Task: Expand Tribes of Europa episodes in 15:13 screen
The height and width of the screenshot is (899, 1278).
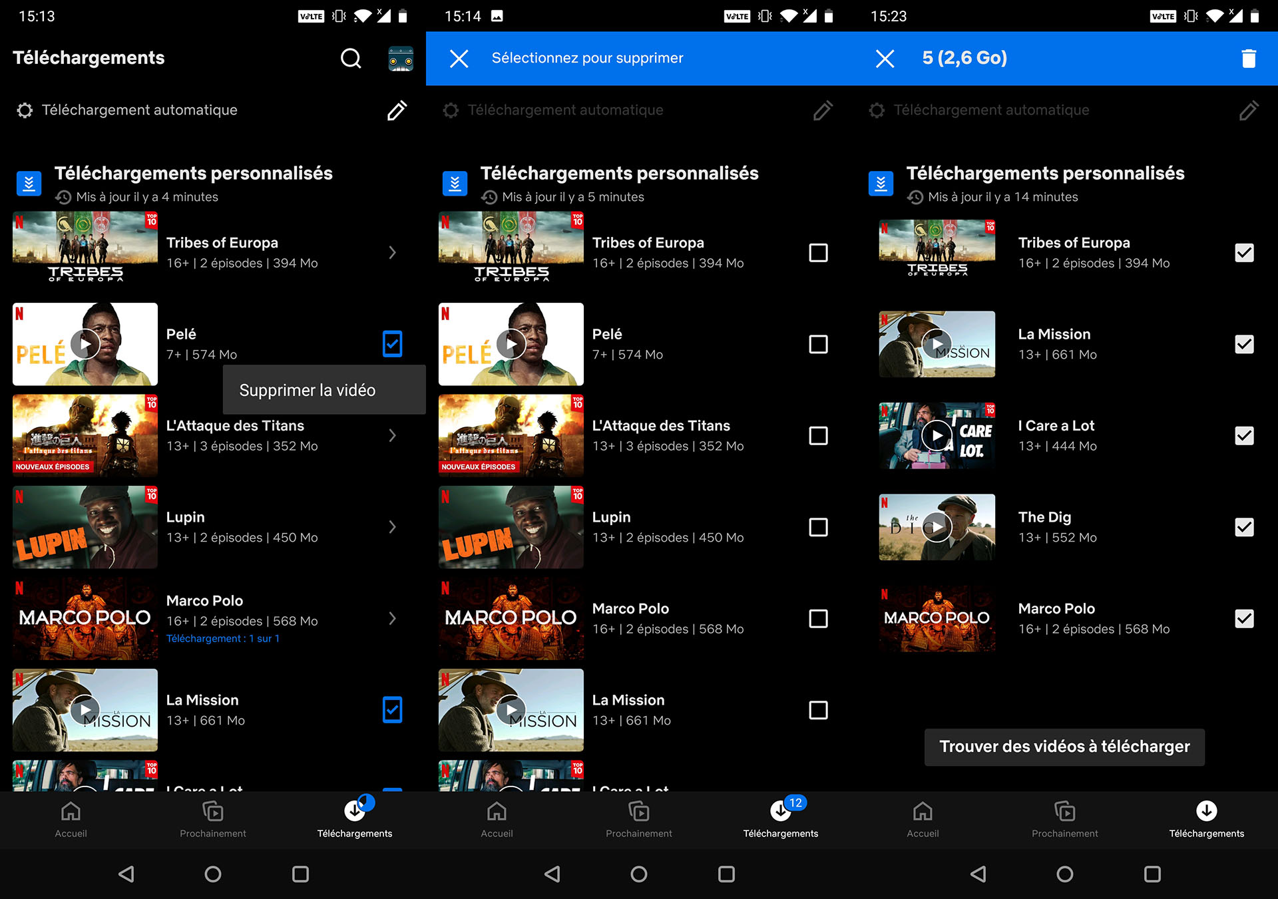Action: point(392,253)
